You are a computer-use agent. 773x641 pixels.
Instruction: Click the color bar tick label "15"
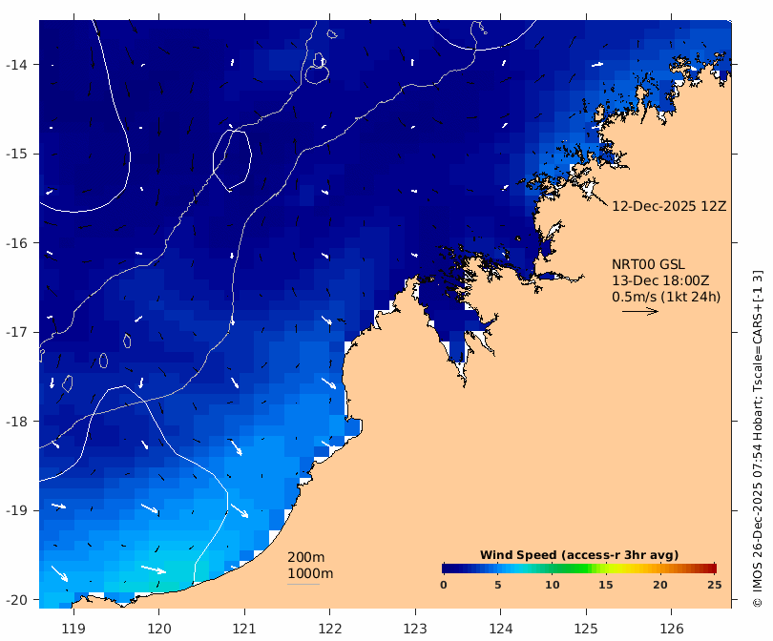tap(606, 585)
